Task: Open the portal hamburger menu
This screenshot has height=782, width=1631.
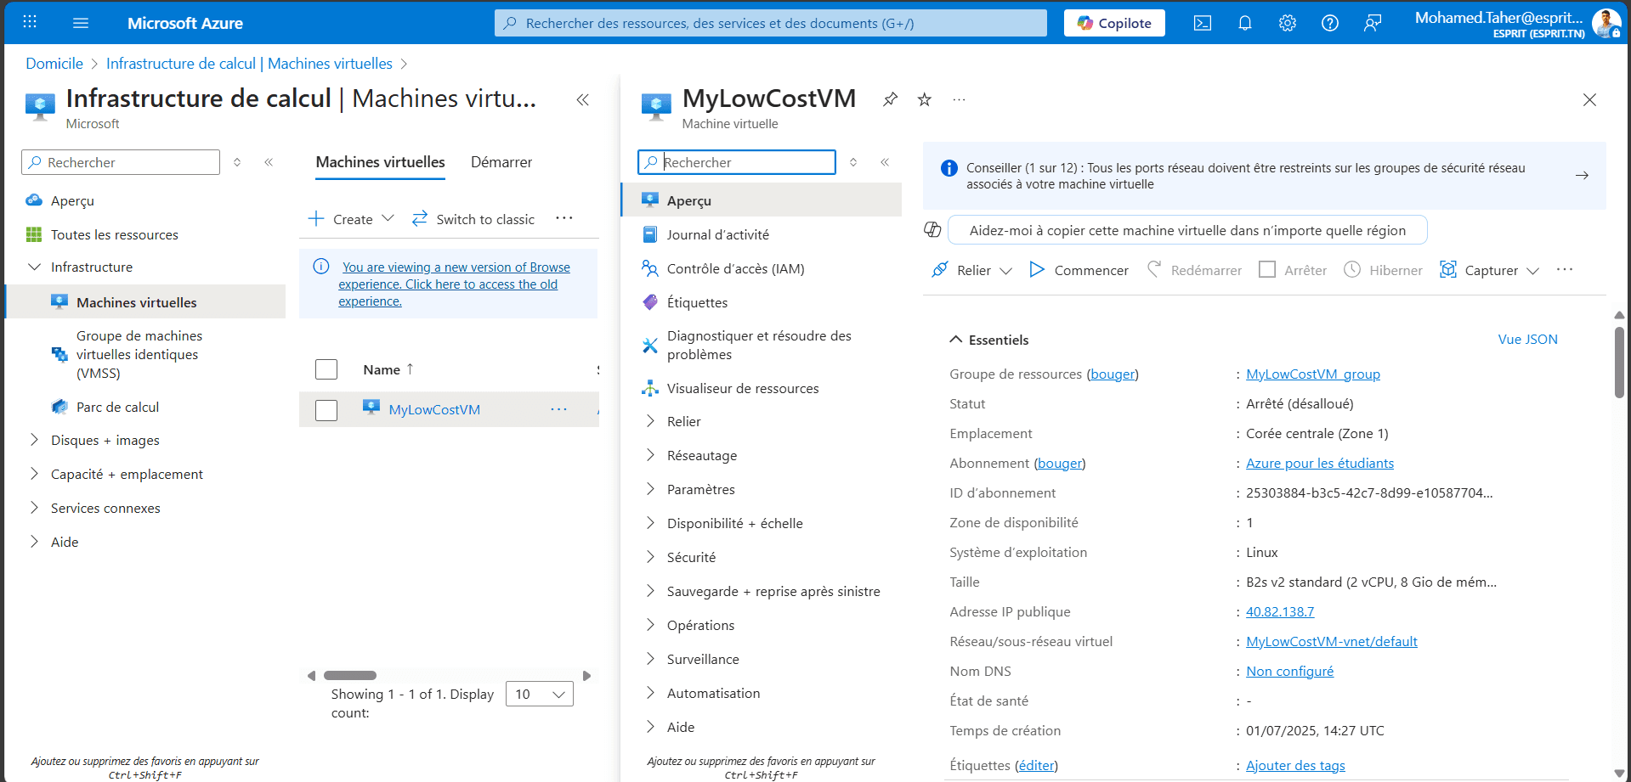Action: coord(81,23)
